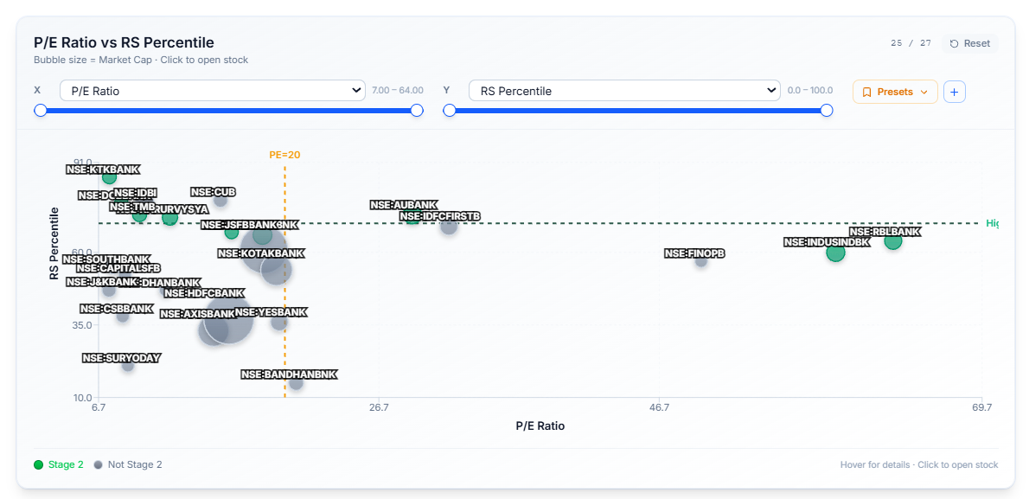Click the NSE:CAPITALSFB label
Screen dimensions: 1029x499
[118, 269]
